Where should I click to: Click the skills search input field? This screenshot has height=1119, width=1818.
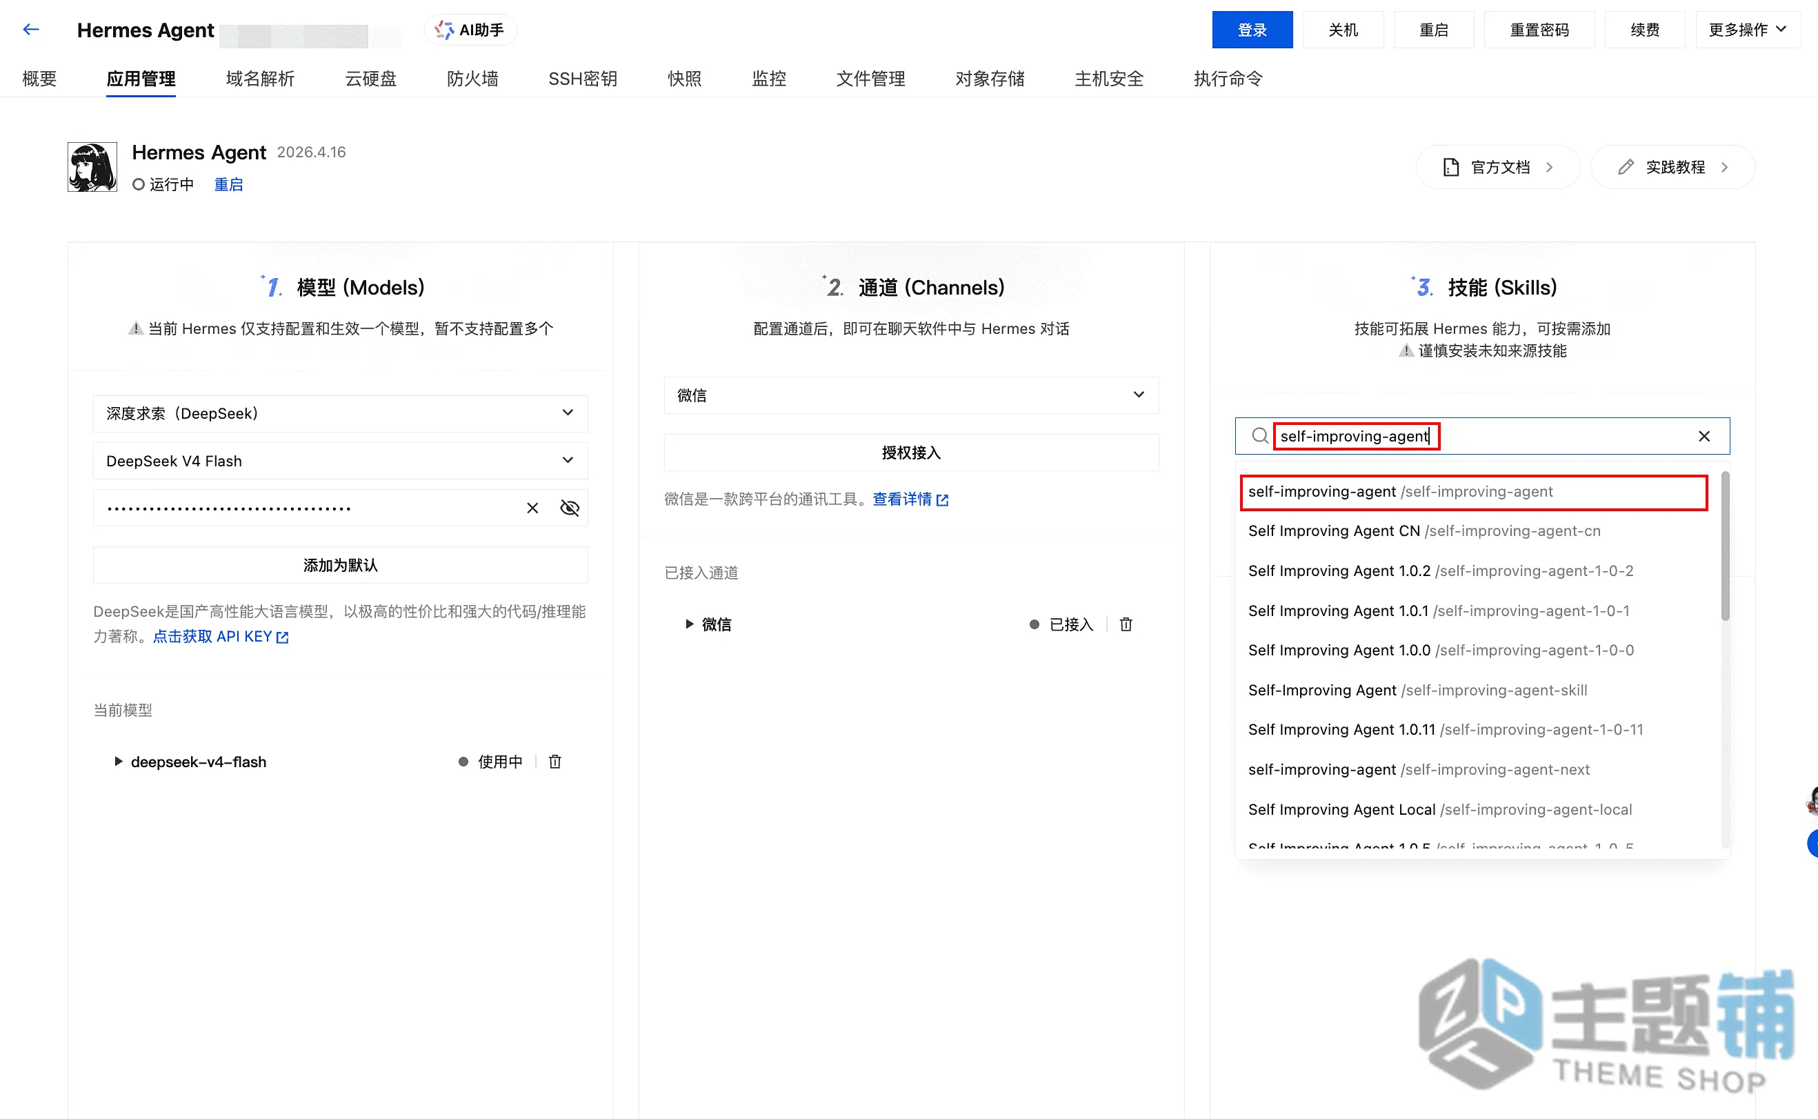1483,437
